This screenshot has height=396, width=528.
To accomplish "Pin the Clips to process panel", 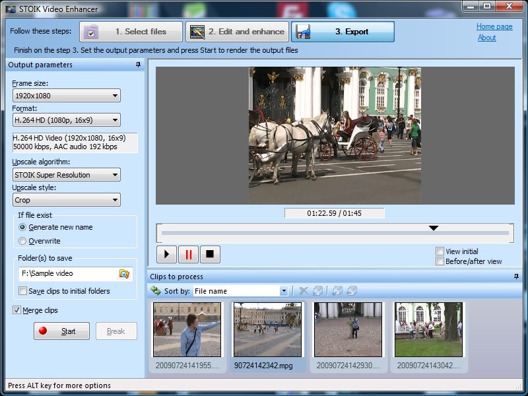I will point(516,276).
